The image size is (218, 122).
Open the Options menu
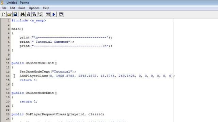(34, 8)
